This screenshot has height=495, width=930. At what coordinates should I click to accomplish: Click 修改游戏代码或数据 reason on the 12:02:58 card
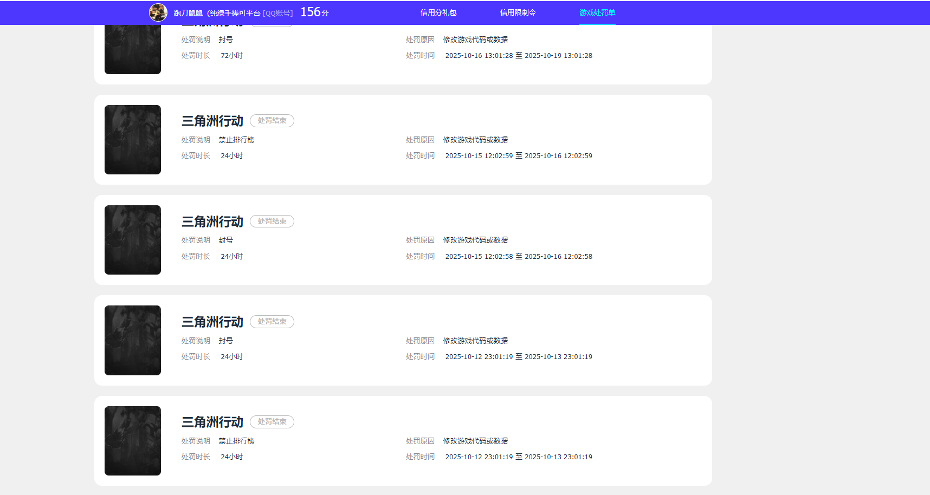[x=475, y=240]
